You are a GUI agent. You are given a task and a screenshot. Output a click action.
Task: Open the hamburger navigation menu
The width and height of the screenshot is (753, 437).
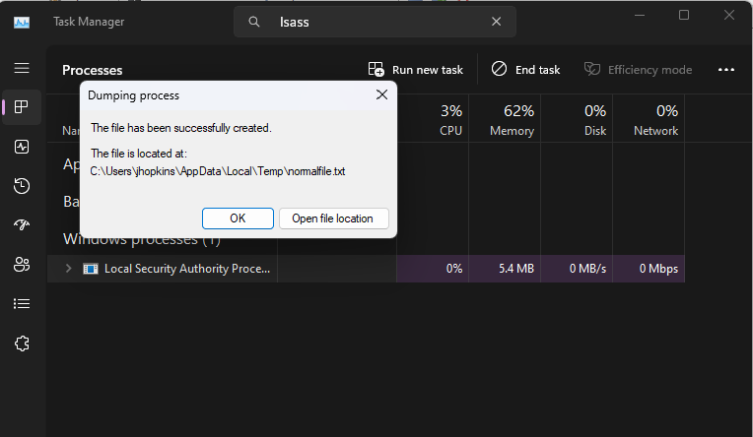22,68
